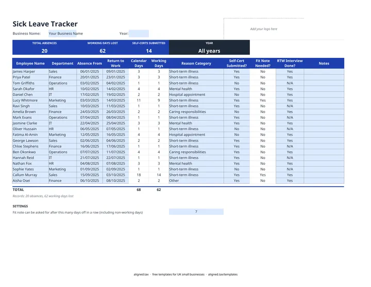Select the 'Daniel Chen' employee cell
This screenshot has width=371, height=287.
coord(30,94)
